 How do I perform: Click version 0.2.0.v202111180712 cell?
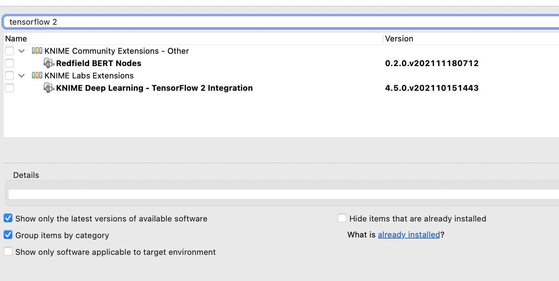tap(432, 64)
